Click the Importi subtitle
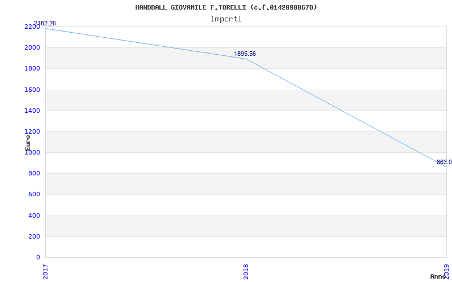 click(226, 19)
